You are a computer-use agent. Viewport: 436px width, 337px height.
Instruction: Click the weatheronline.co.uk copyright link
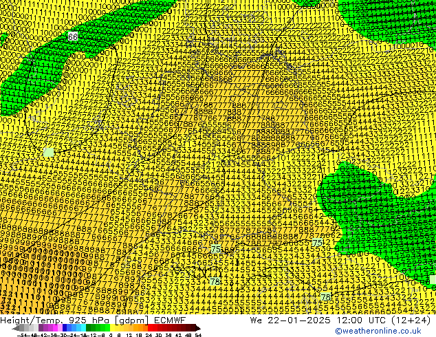coord(378,331)
